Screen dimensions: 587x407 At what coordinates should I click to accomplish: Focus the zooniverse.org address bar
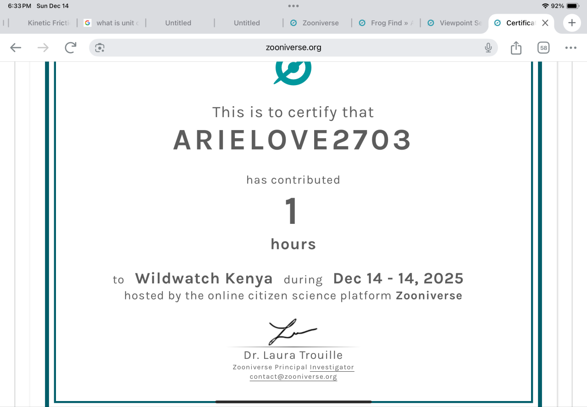click(293, 48)
